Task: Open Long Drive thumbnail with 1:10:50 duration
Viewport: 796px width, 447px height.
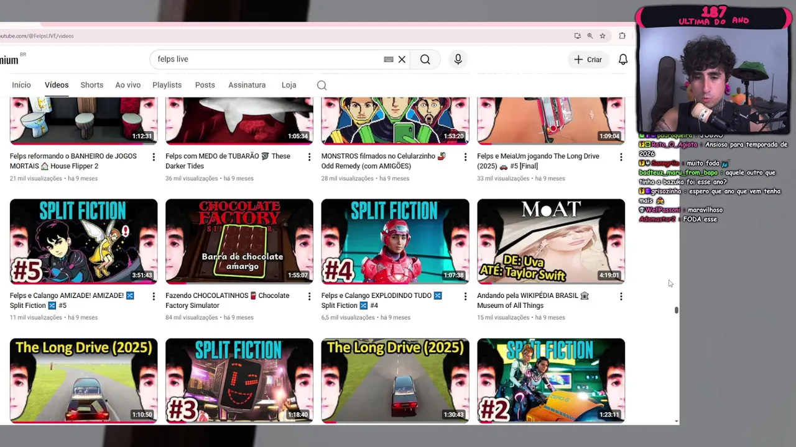Action: pyautogui.click(x=83, y=380)
